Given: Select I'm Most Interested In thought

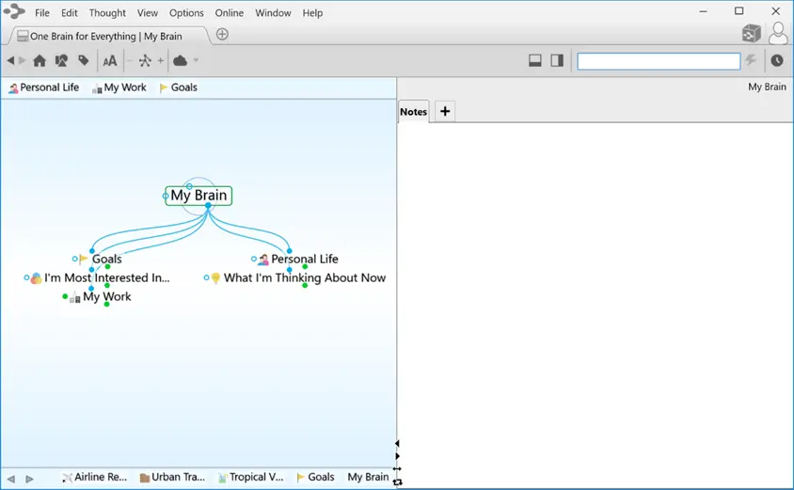Looking at the screenshot, I should [x=107, y=277].
